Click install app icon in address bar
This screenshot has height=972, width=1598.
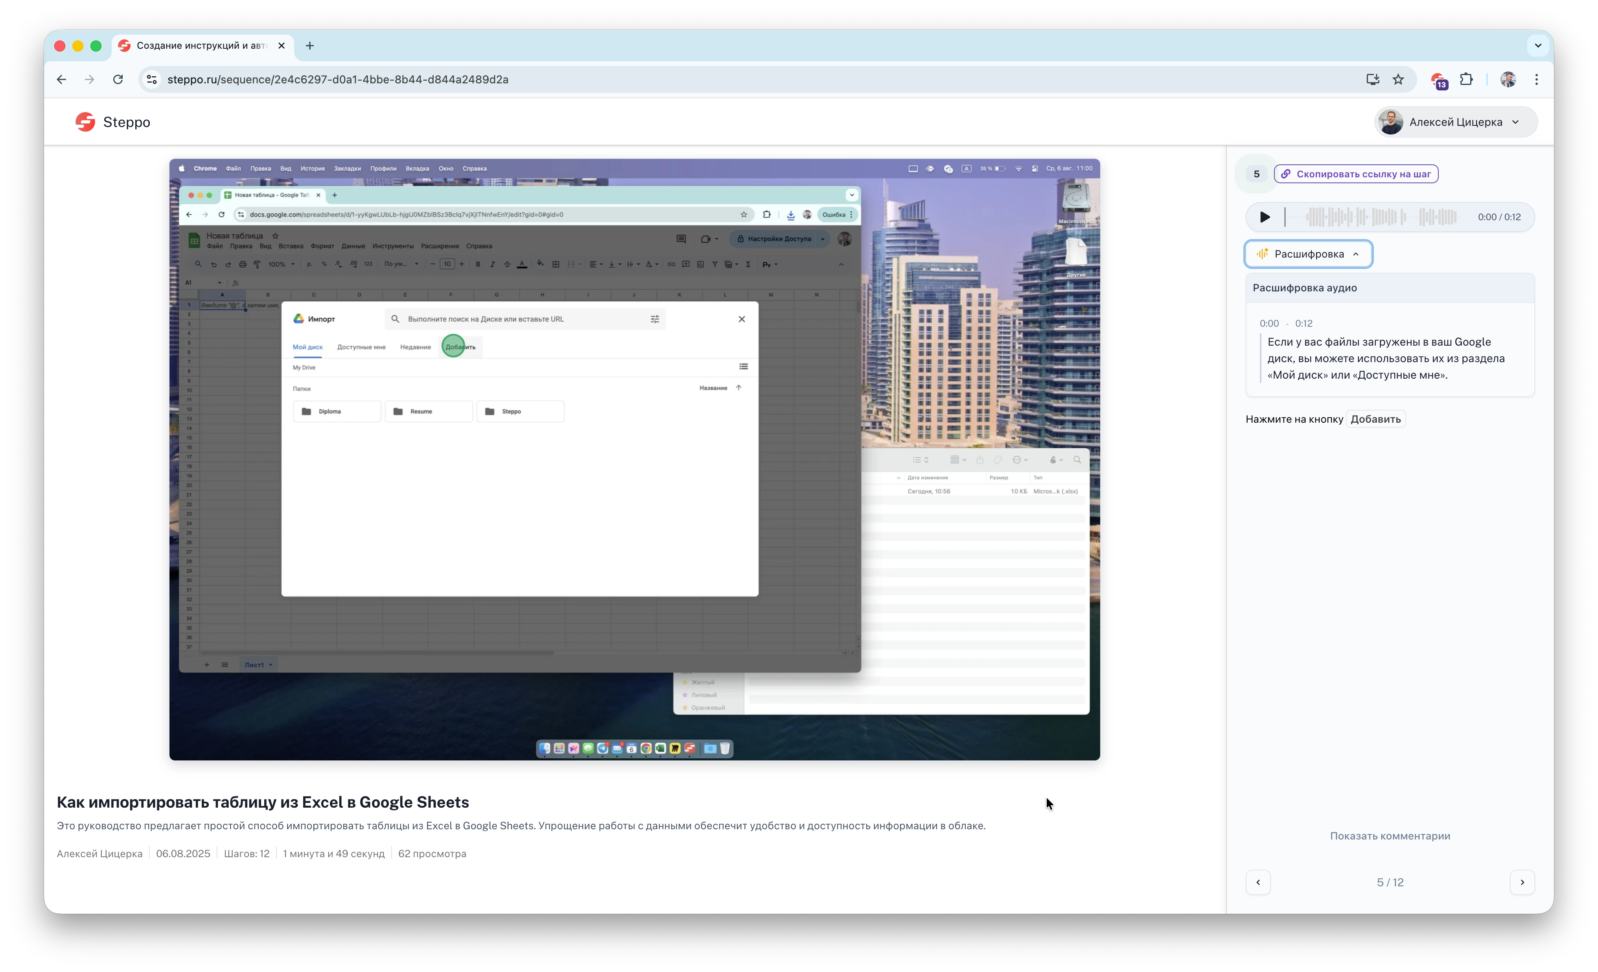pos(1372,79)
